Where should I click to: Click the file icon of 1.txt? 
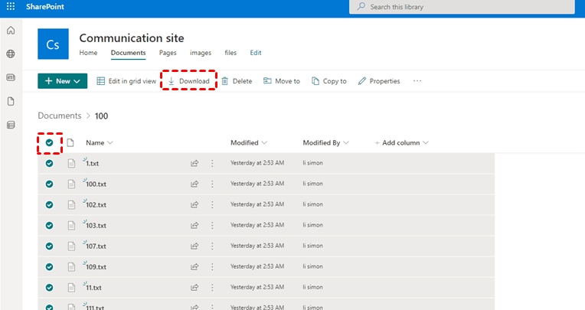tap(71, 163)
